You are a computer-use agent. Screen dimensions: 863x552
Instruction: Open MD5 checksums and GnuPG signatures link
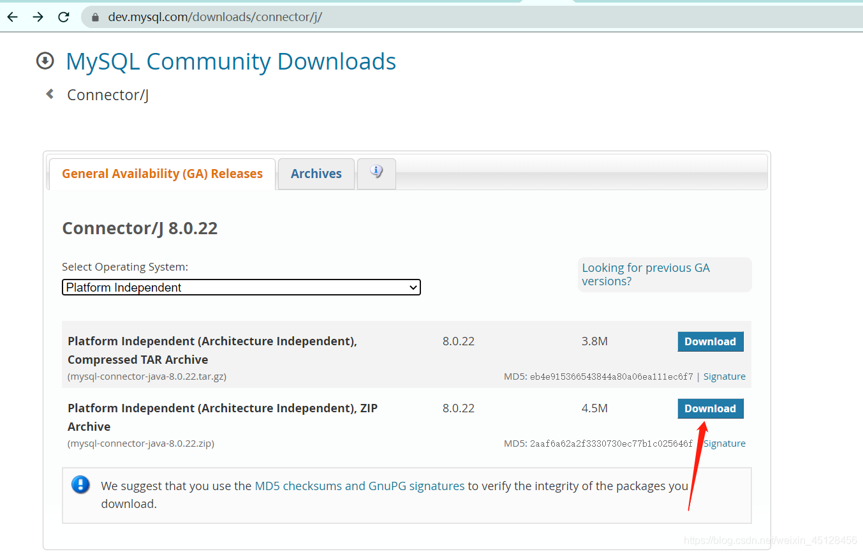click(360, 486)
